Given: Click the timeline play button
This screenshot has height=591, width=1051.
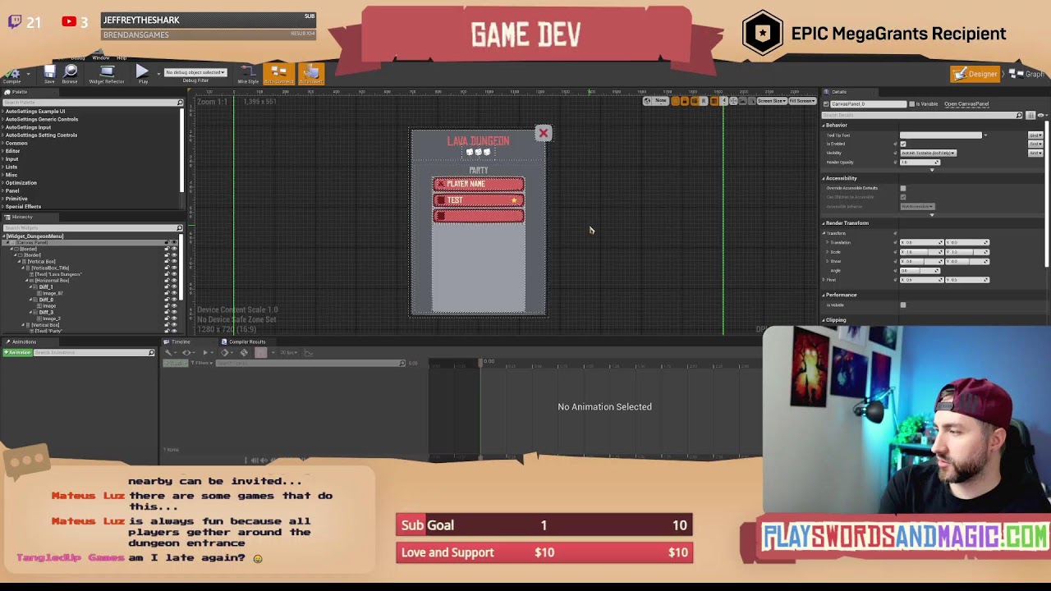Looking at the screenshot, I should (205, 352).
